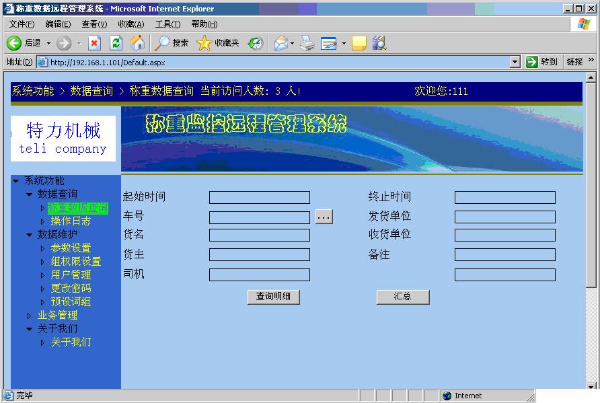Open the 文件(F) menu
Viewport: 600px width, 403px height.
[x=22, y=24]
